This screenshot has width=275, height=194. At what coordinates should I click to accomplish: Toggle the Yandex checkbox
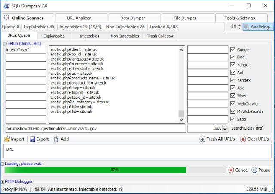point(233,80)
